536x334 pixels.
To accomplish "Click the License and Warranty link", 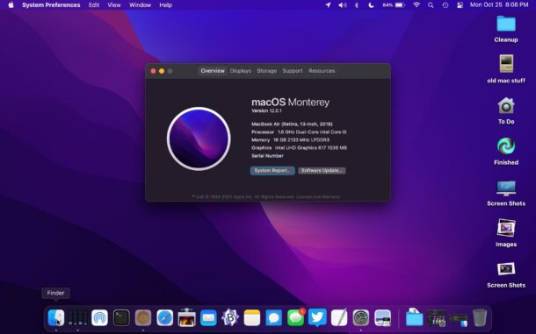I will (x=318, y=197).
